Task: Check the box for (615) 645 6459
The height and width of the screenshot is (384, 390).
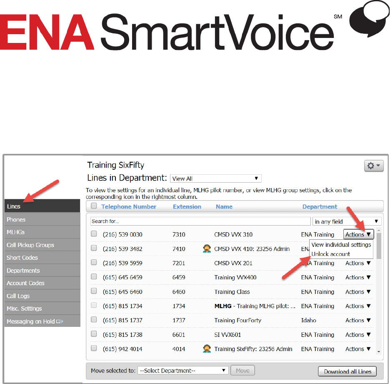Action: click(x=94, y=276)
